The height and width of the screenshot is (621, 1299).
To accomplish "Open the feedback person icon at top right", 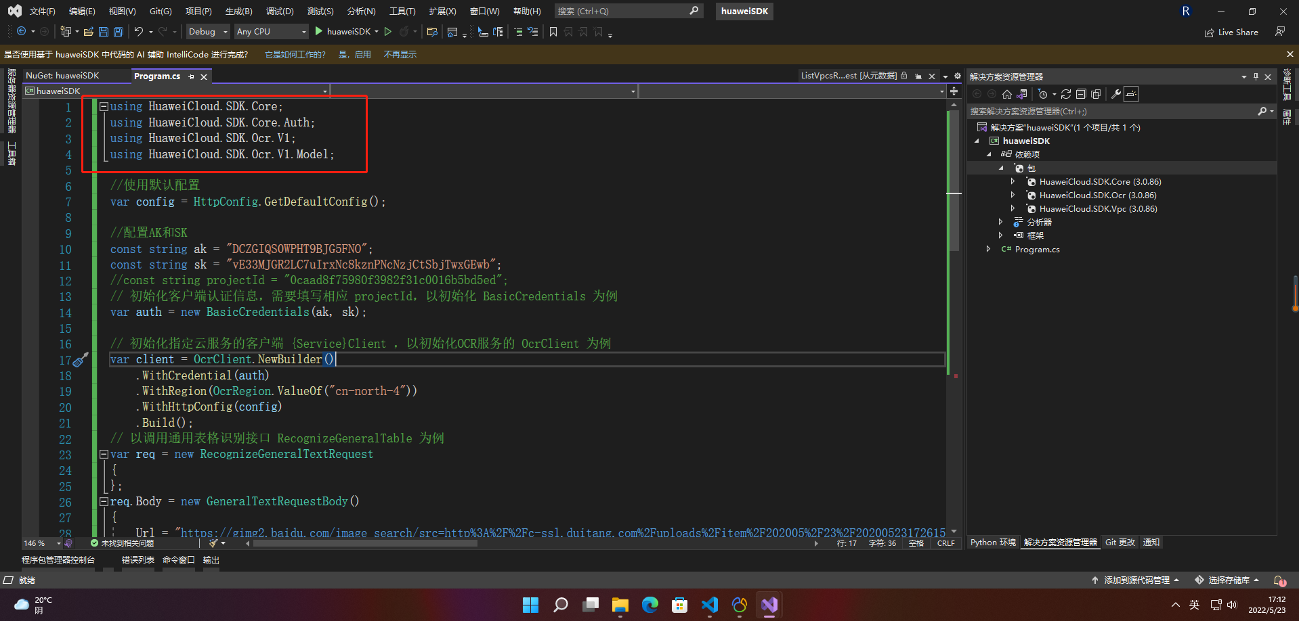I will click(x=1280, y=32).
